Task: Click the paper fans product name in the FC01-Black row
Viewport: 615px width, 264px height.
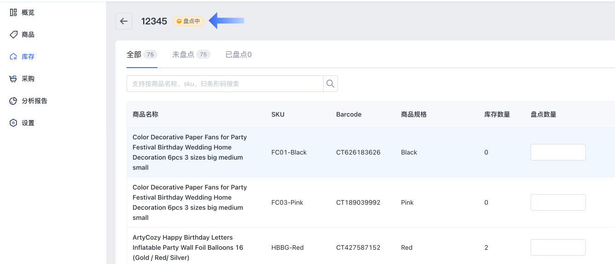Action: 190,152
